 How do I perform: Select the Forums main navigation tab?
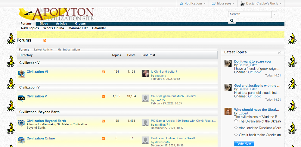(26, 23)
